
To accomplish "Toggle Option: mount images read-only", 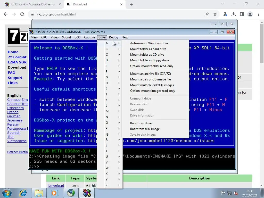I will pos(155,91).
